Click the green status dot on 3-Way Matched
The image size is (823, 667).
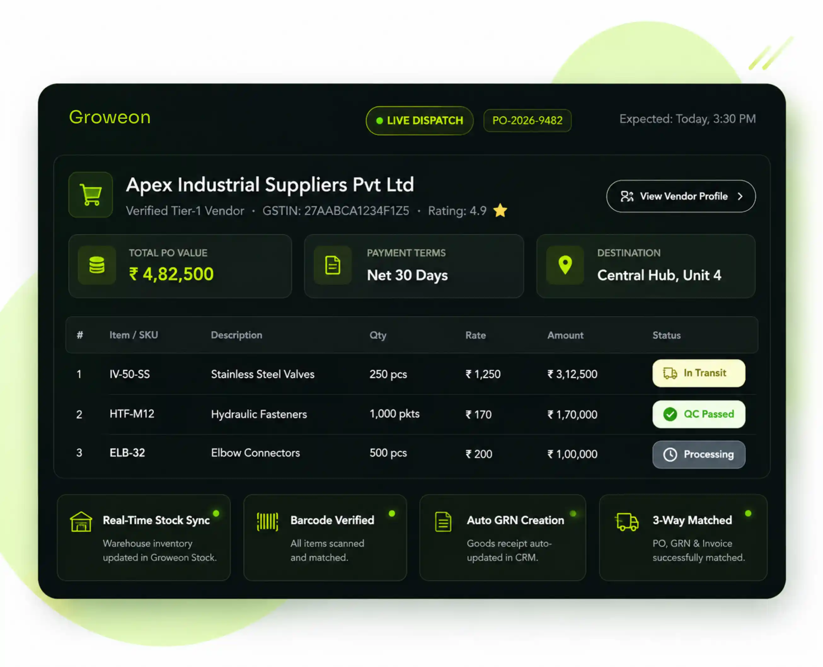click(748, 513)
